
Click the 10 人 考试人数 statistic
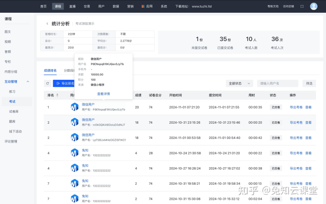tap(251, 43)
